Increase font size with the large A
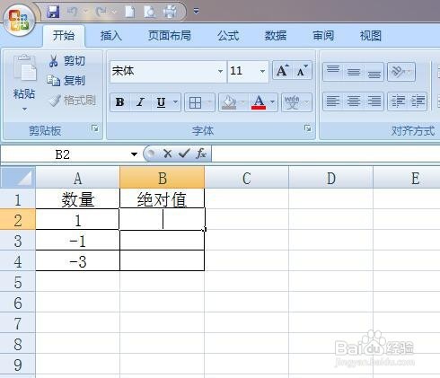Viewport: 440px width, 378px height. coord(283,71)
